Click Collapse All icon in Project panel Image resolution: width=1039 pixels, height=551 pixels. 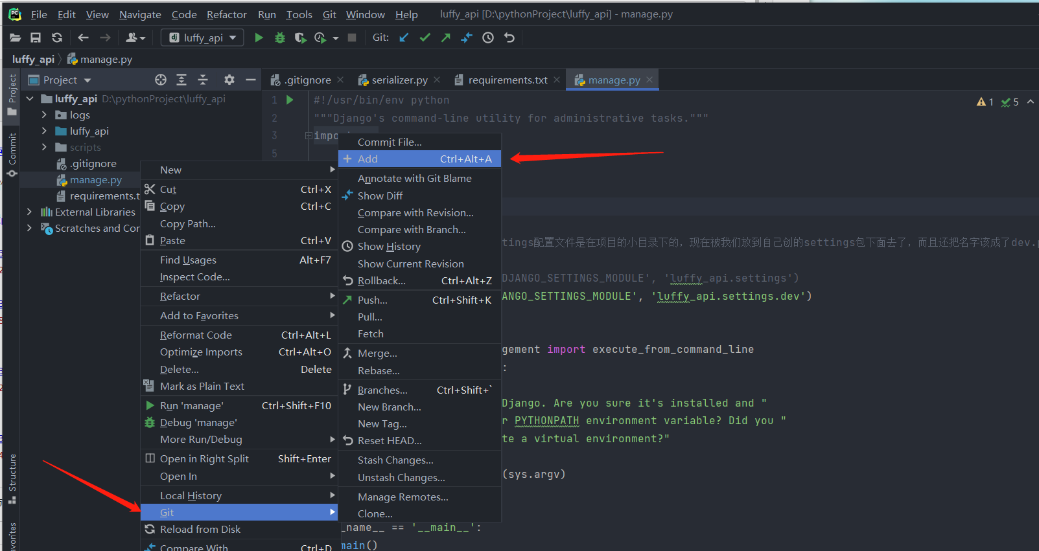[x=203, y=80]
